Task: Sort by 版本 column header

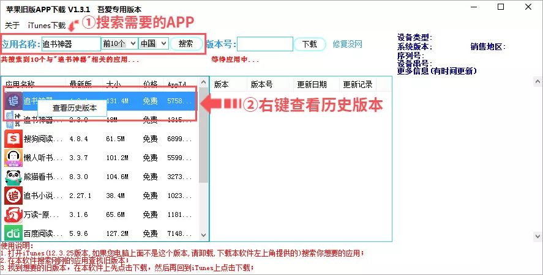Action: (221, 84)
